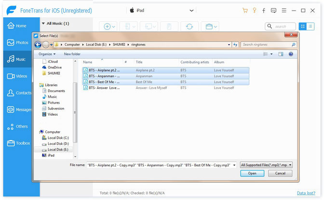This screenshot has width=324, height=200.
Task: Open the Videos section in sidebar
Action: pyautogui.click(x=17, y=76)
